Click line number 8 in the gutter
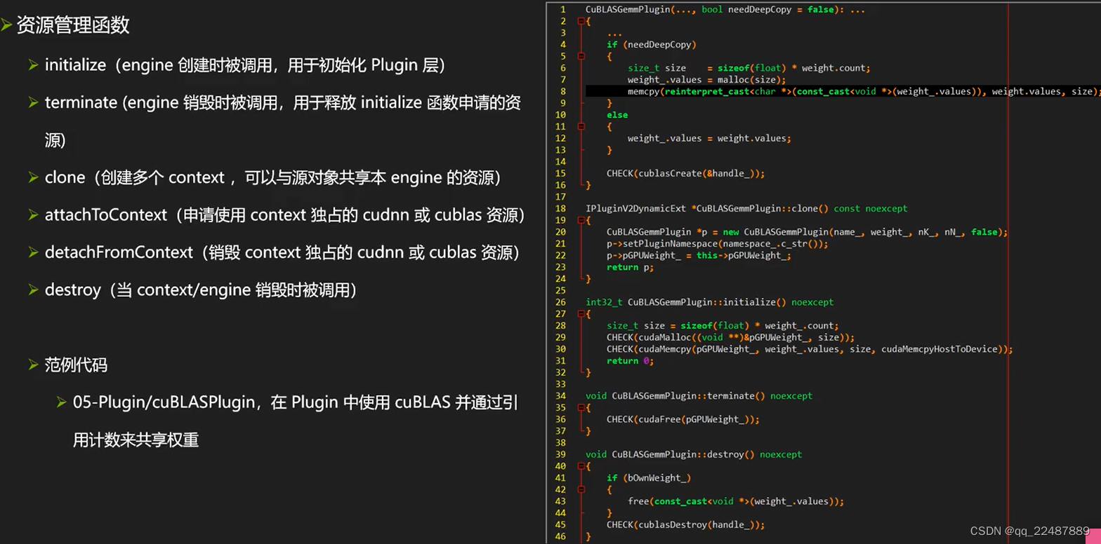Viewport: 1101px width, 544px height. [x=563, y=91]
